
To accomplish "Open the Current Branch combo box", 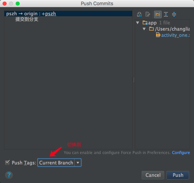I will click(x=60, y=163).
